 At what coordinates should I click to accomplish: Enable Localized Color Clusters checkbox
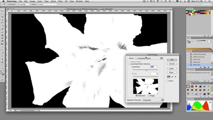(x=129, y=64)
